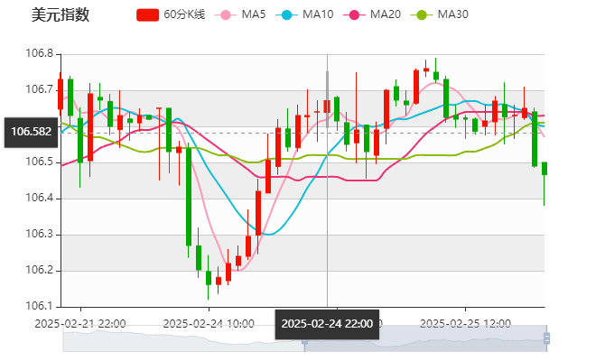Click the 2025-02-21 22:00 axis label
Image resolution: width=605 pixels, height=361 pixels.
click(x=80, y=324)
